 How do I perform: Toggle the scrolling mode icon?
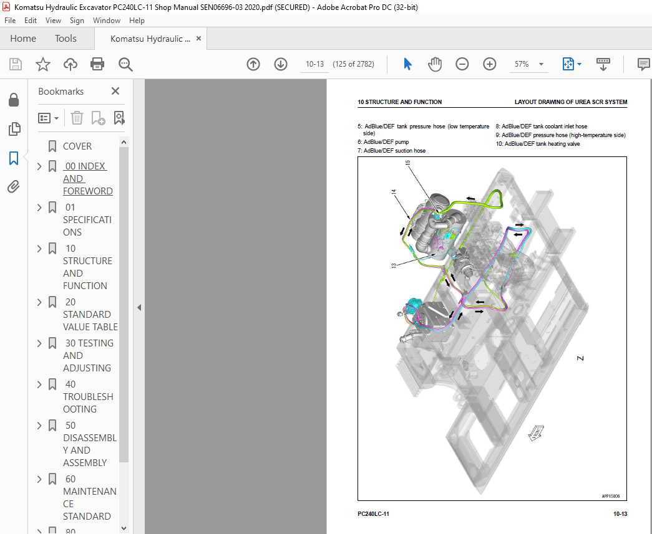tap(603, 64)
